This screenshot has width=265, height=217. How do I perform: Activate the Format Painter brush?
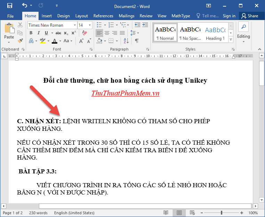20,40
